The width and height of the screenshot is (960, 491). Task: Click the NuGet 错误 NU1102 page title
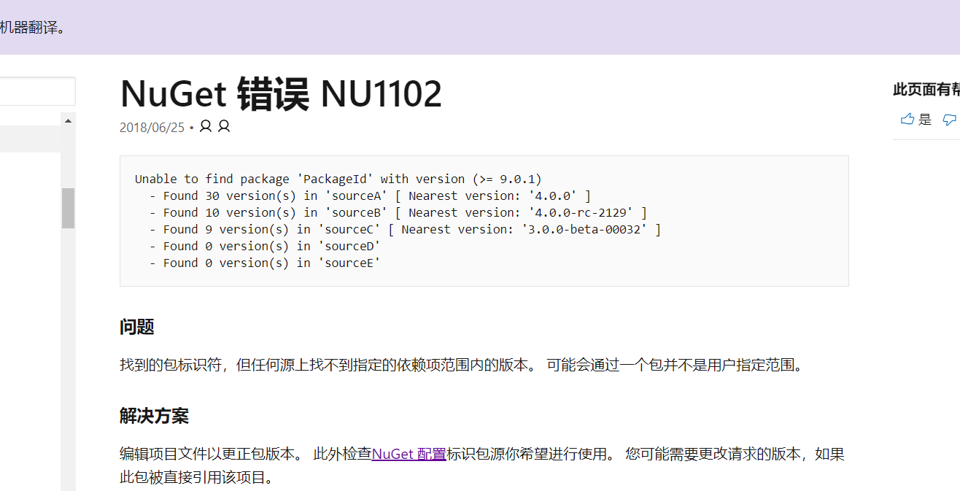(281, 94)
